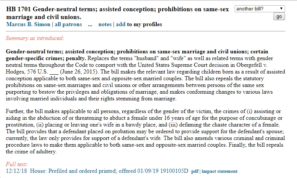This screenshot has height=178, width=297.
Task: View the impact statement
Action: 219,171
